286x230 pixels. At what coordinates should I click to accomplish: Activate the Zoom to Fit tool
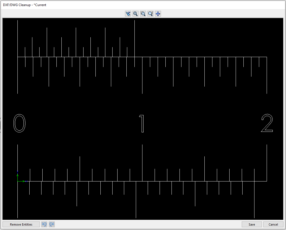[135, 14]
